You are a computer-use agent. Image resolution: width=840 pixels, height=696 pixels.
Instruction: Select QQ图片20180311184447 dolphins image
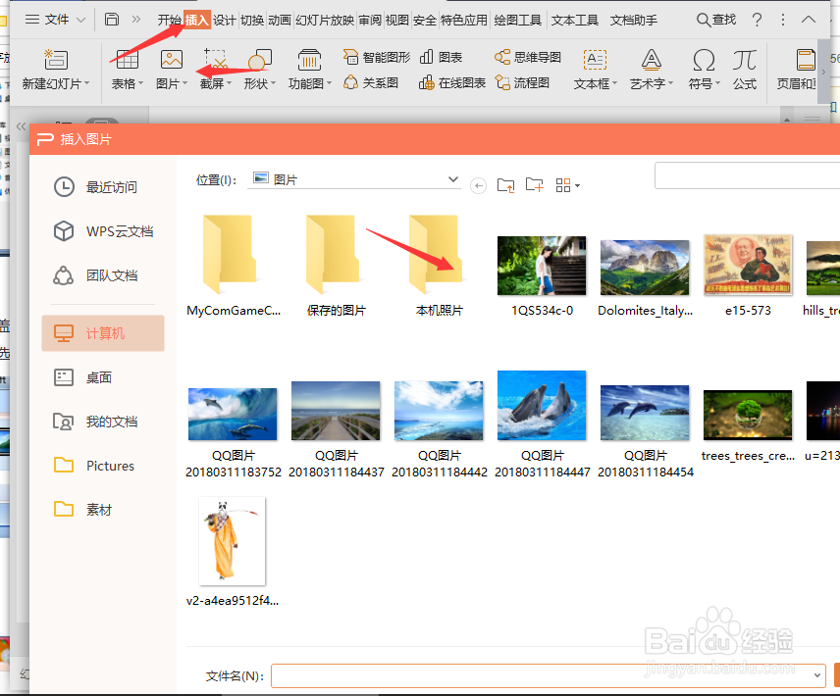(x=542, y=424)
